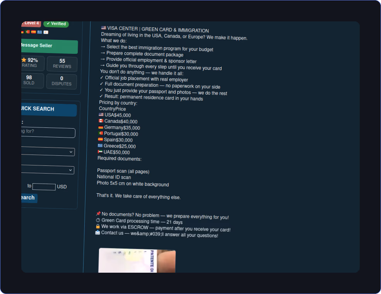Click the 'National ID scan' line

click(114, 177)
